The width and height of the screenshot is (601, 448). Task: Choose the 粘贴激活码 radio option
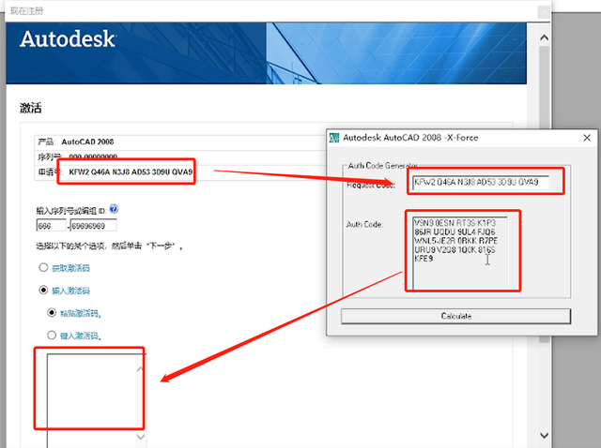coord(52,312)
